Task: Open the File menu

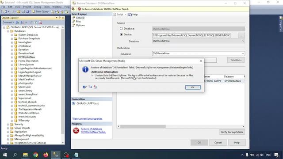Action: [x=3, y=7]
